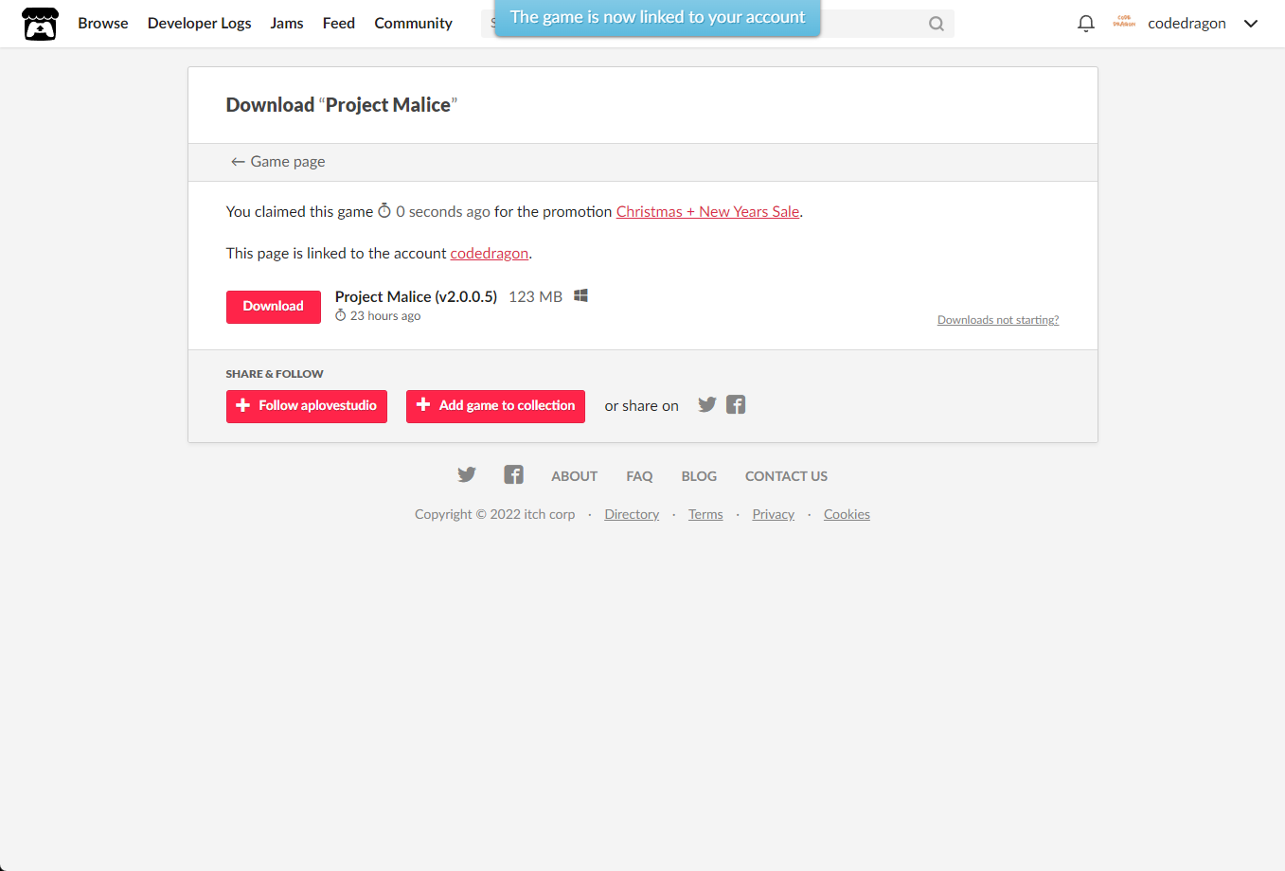Viewport: 1285px width, 871px height.
Task: Open the Privacy link
Action: [774, 514]
